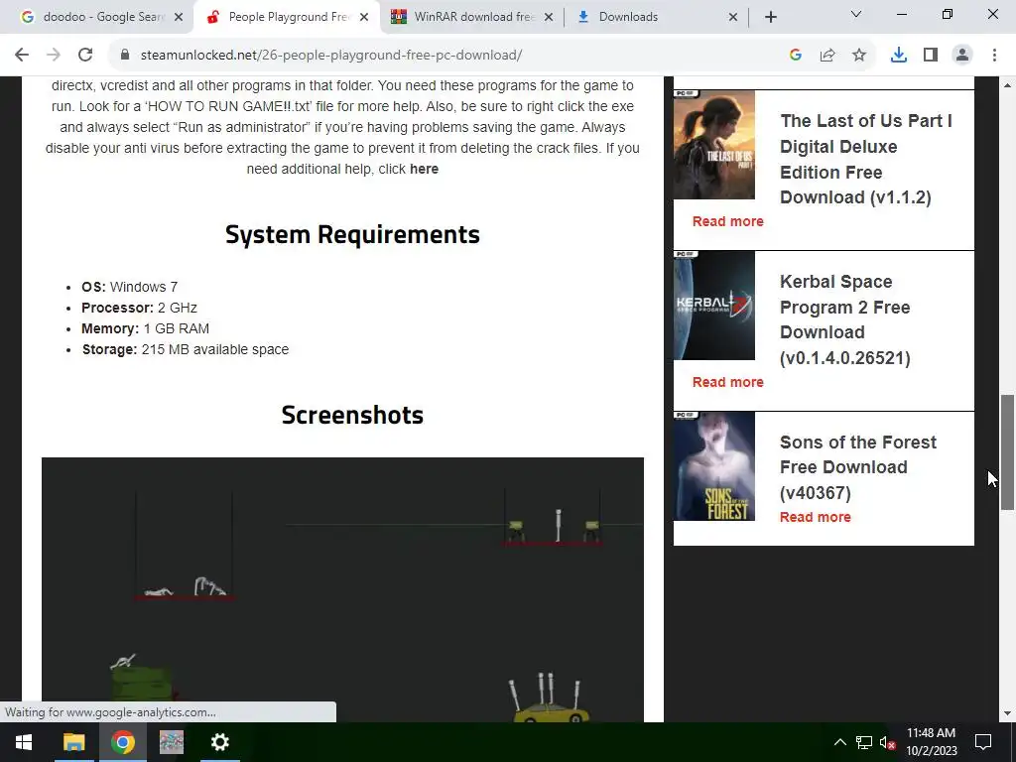Open Settings gear in taskbar
Viewport: 1016px width, 762px height.
(220, 742)
